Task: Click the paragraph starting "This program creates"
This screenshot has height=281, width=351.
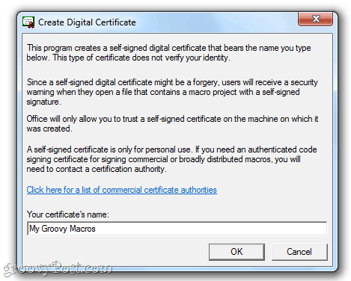Action: [x=168, y=52]
